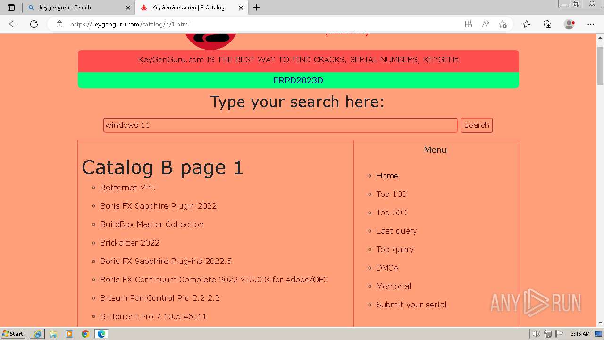This screenshot has width=604, height=340.
Task: Click the address bar URL
Action: pos(130,24)
